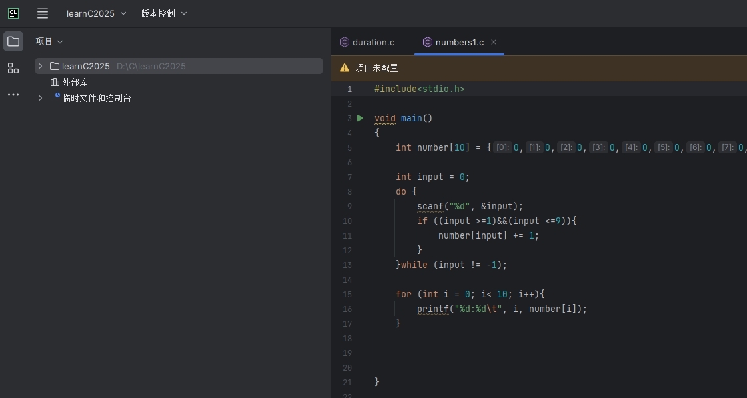Click the #include<stdio.h> line

pos(419,89)
